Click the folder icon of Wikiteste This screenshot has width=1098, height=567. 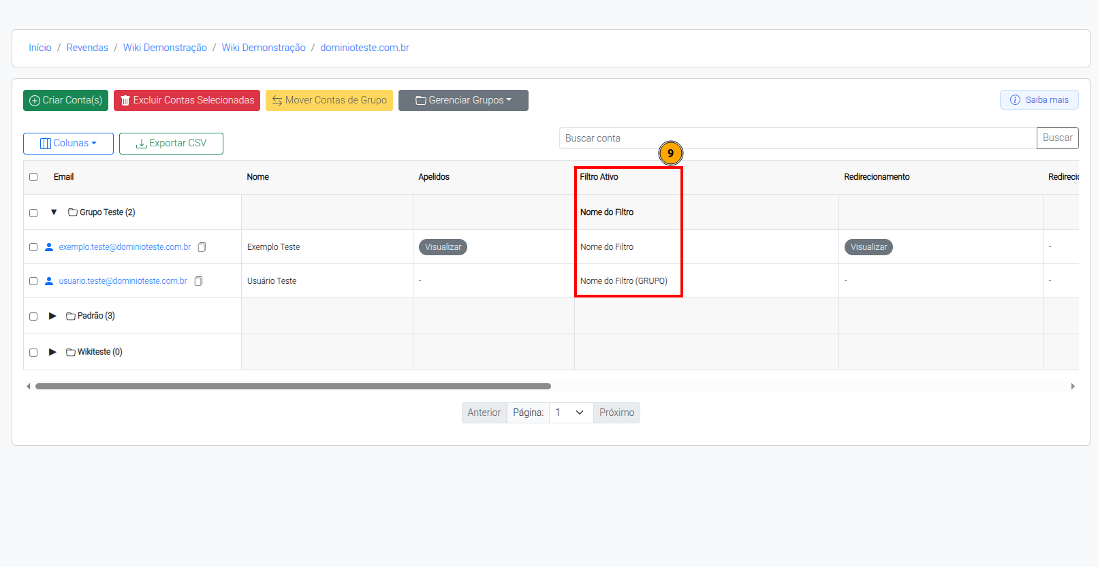pyautogui.click(x=71, y=352)
